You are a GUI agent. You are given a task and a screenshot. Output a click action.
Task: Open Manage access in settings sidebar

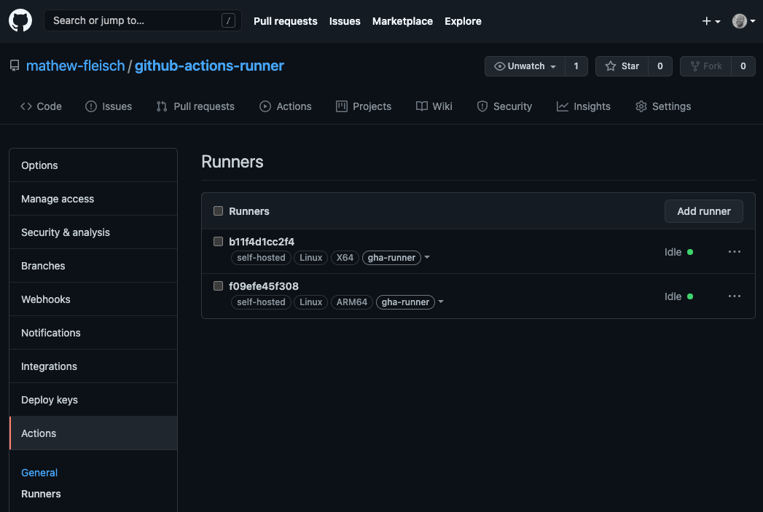pos(93,199)
